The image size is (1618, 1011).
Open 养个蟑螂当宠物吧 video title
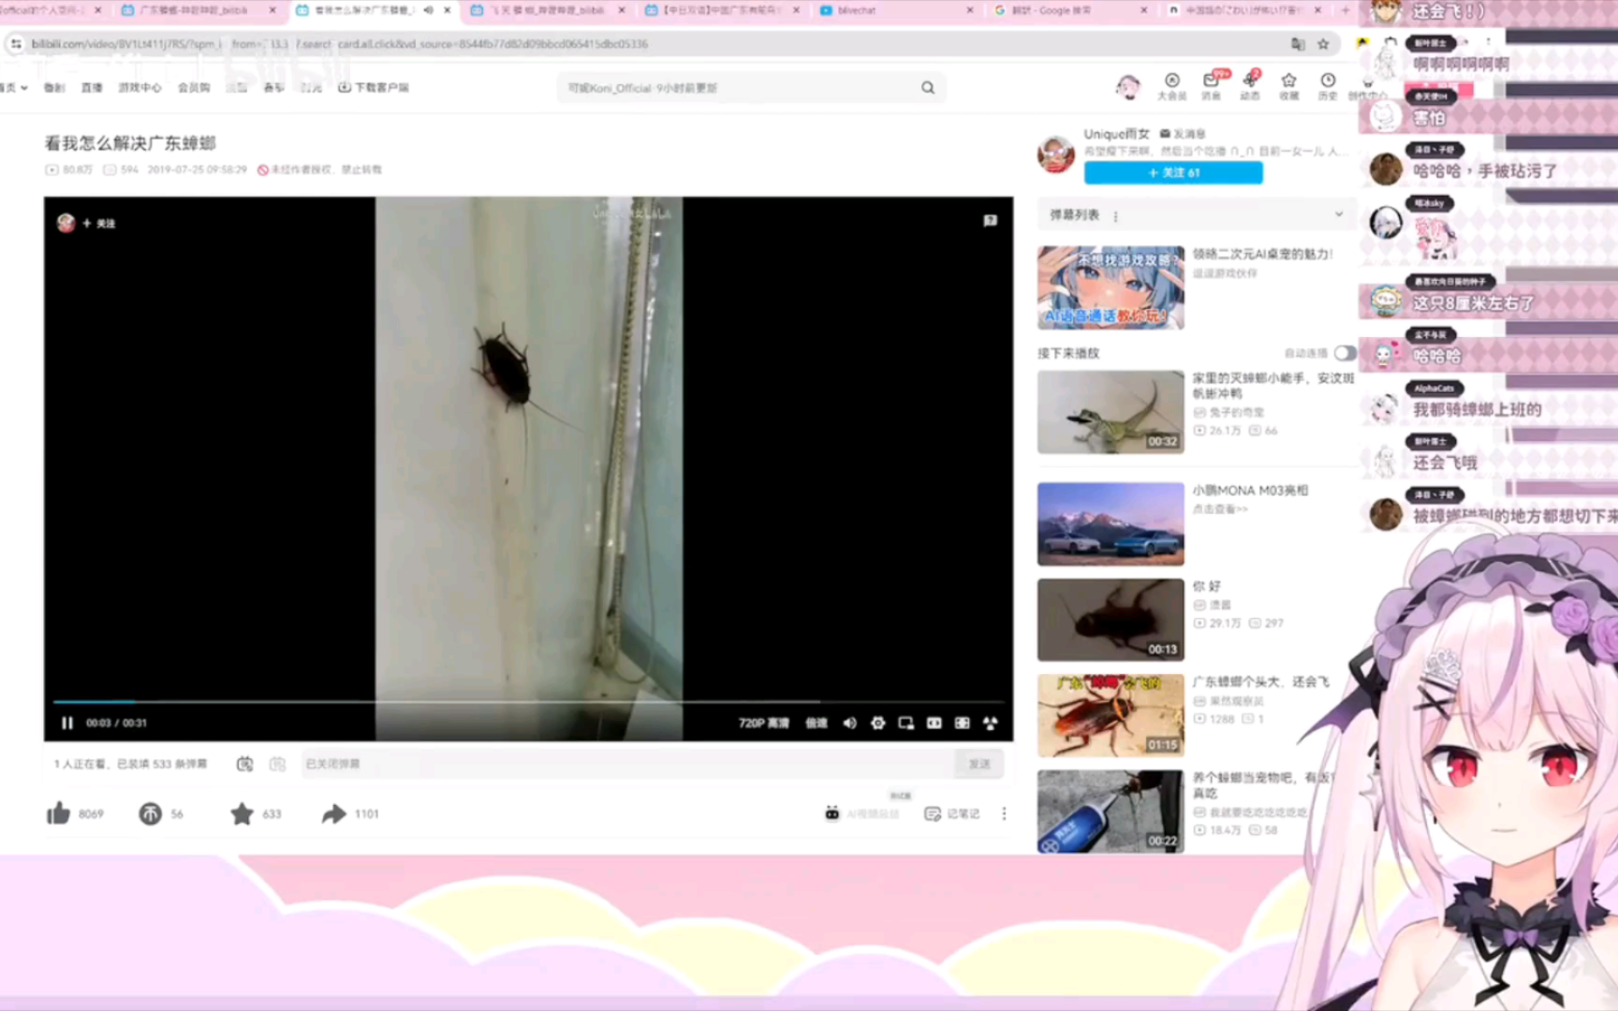1262,784
